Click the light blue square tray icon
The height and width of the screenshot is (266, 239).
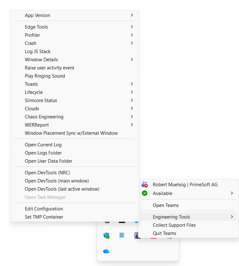pyautogui.click(x=122, y=236)
